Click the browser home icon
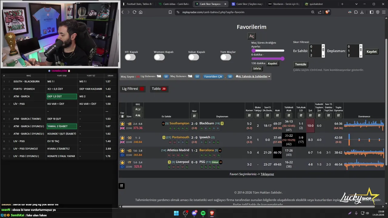The height and width of the screenshot is (218, 388). tap(141, 12)
